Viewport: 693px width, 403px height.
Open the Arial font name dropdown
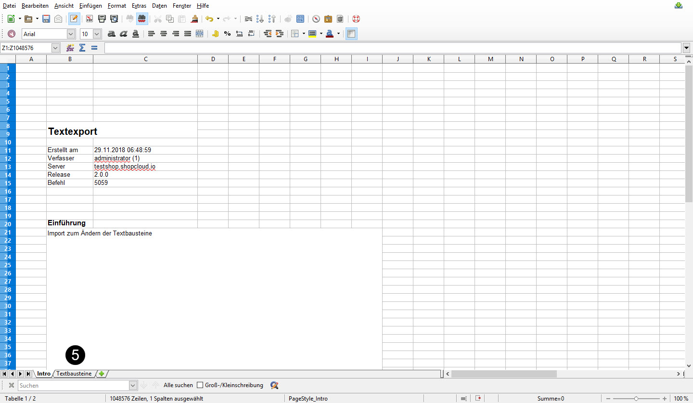pos(71,34)
